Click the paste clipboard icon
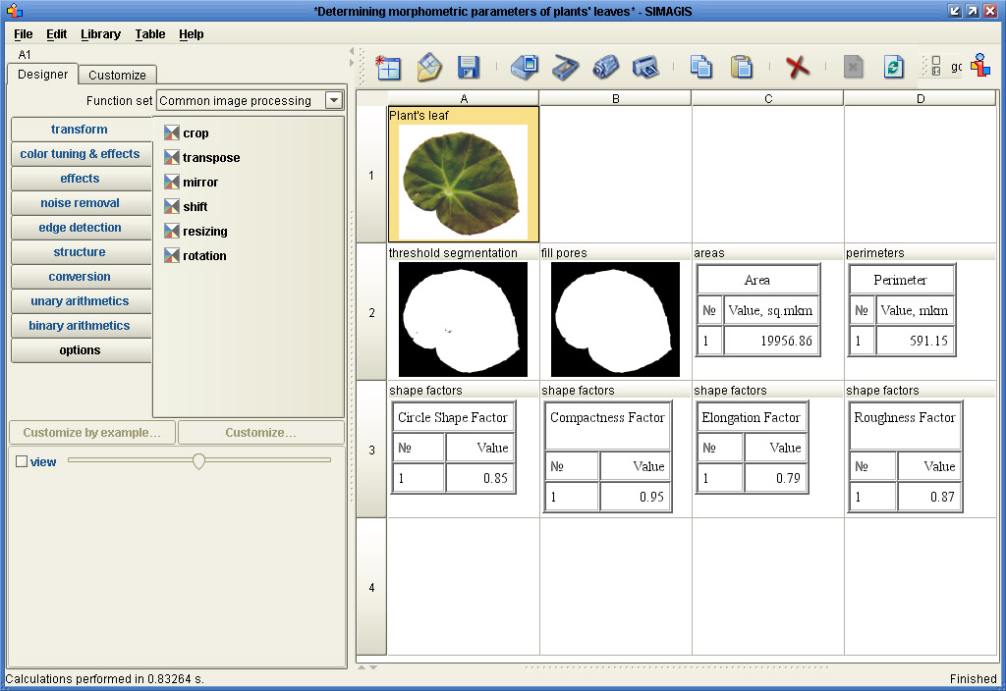This screenshot has width=1006, height=691. [x=742, y=67]
